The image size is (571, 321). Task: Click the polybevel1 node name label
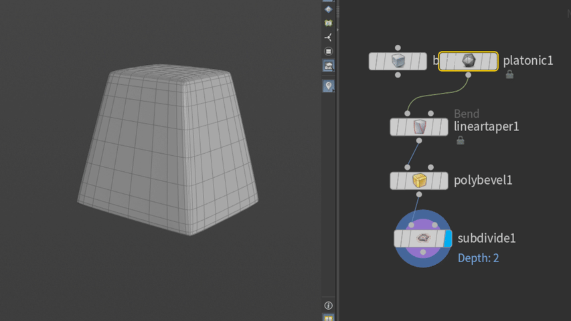coord(483,180)
